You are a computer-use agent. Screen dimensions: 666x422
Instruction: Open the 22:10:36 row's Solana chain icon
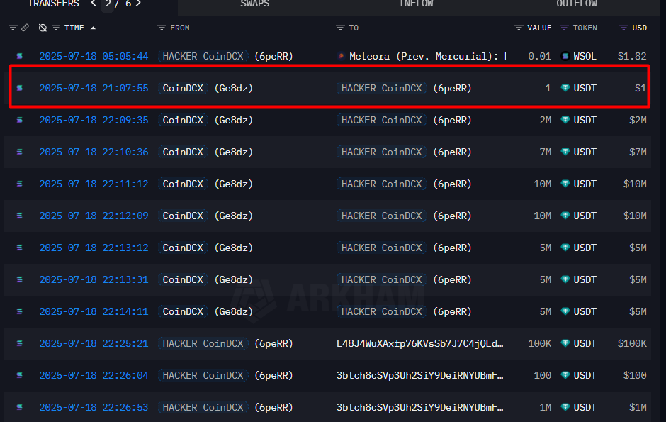pos(20,152)
